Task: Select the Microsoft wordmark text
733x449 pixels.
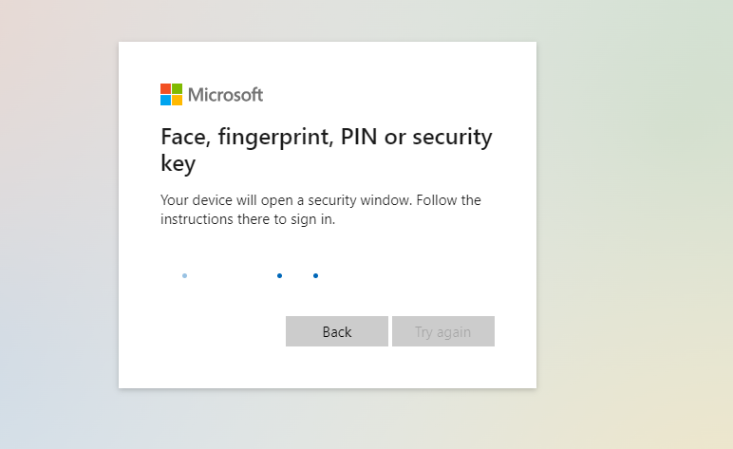Action: coord(225,95)
